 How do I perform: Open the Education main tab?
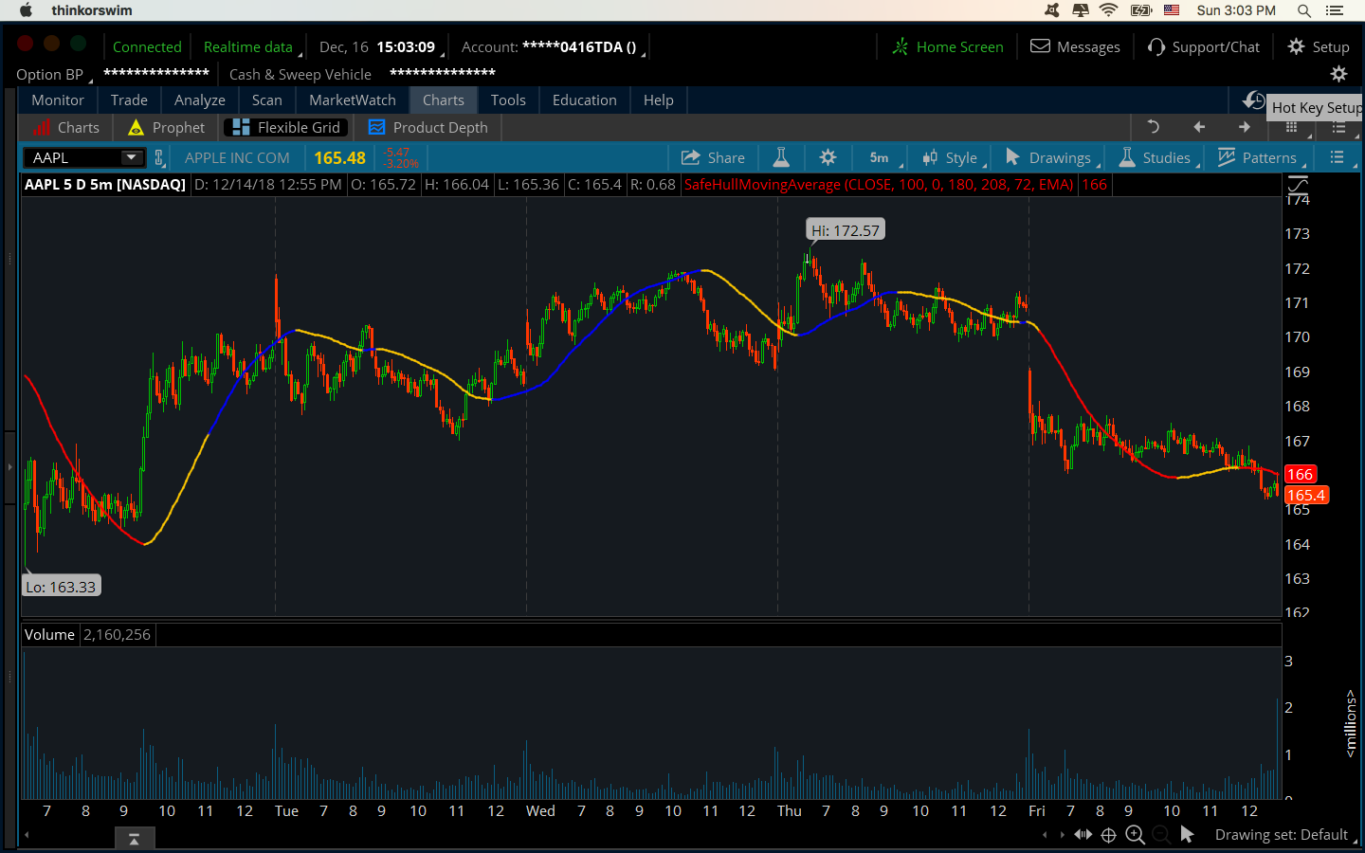584,100
